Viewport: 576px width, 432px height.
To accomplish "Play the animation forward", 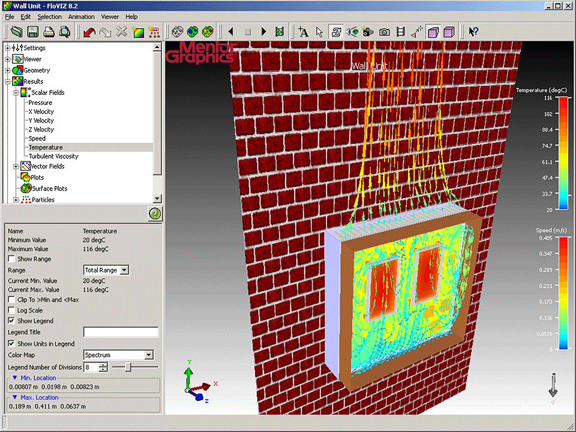I will [x=263, y=32].
